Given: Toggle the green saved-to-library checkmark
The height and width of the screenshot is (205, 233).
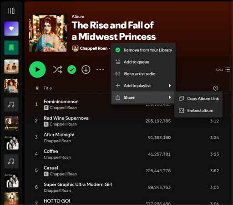Looking at the screenshot, I should pos(71,70).
